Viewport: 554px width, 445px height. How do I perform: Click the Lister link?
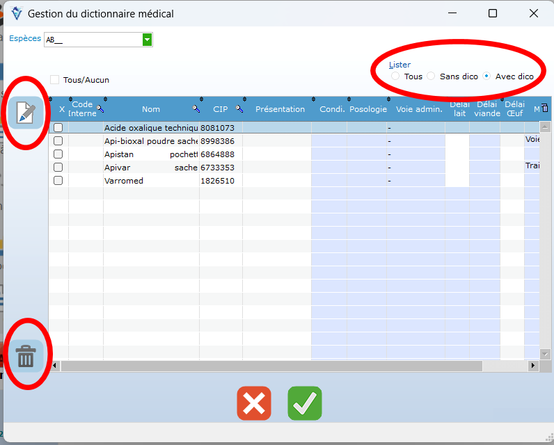pyautogui.click(x=399, y=65)
